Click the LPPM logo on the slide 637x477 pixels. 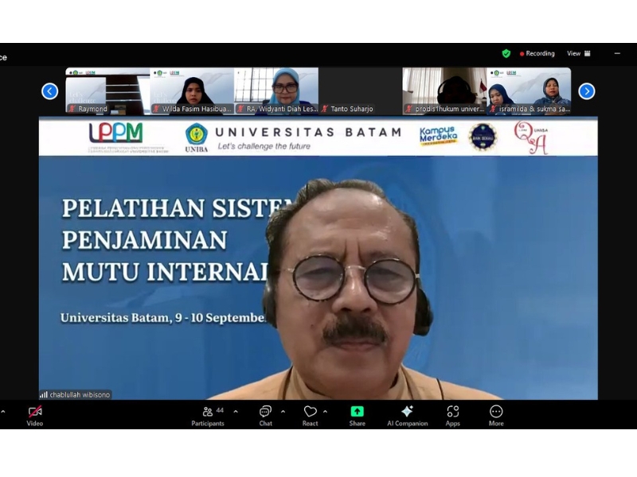(116, 133)
